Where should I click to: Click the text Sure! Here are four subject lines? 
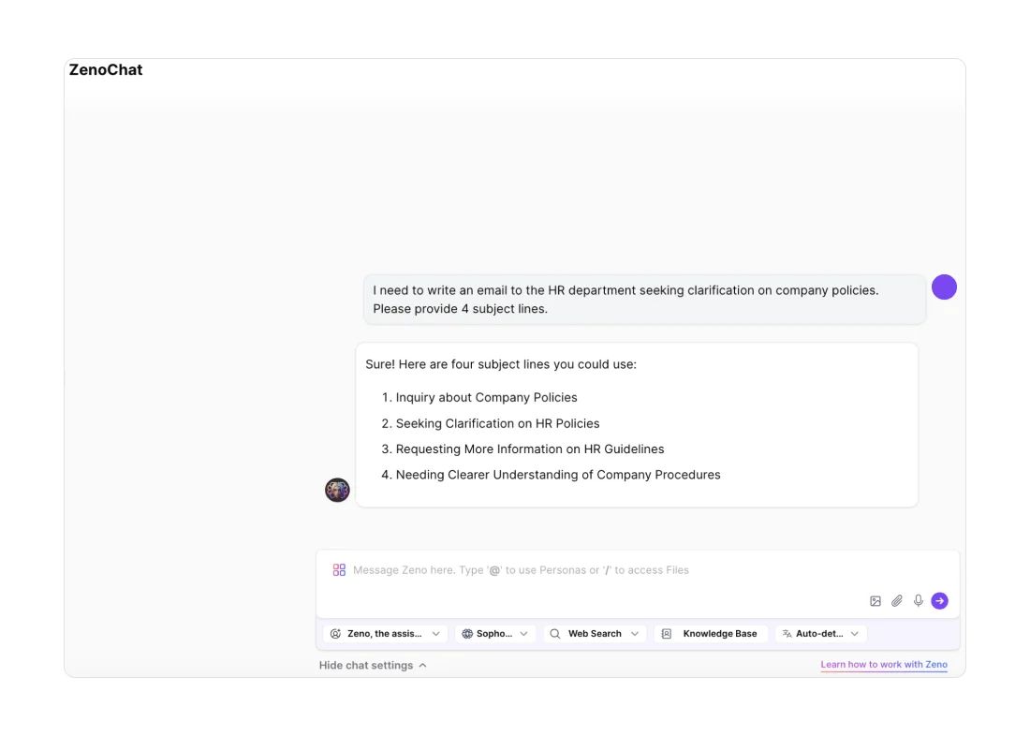tap(501, 364)
